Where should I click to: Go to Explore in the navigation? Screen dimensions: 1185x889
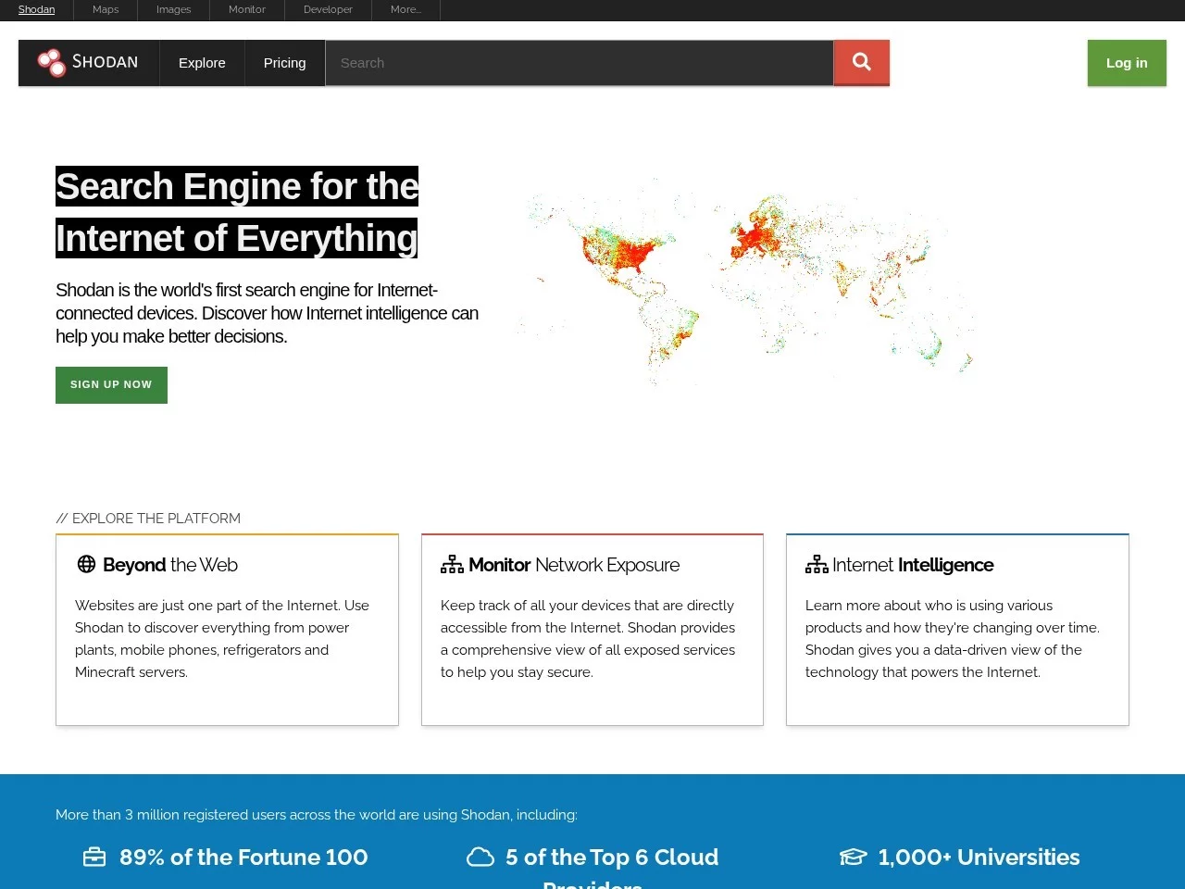point(202,63)
